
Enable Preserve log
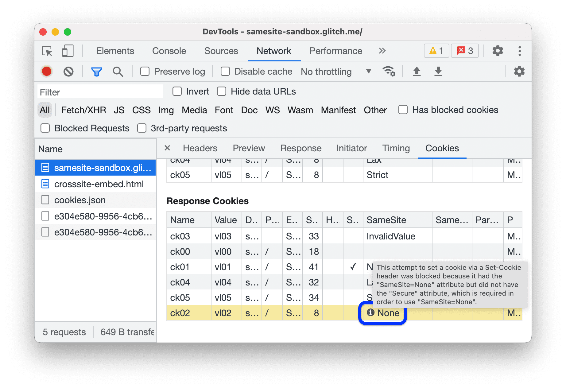pyautogui.click(x=145, y=71)
